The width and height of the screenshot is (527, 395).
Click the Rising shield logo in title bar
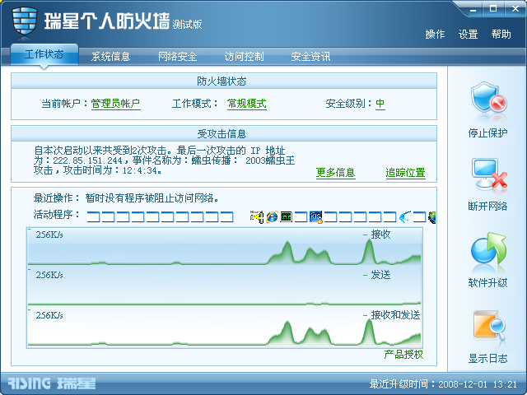click(x=24, y=21)
